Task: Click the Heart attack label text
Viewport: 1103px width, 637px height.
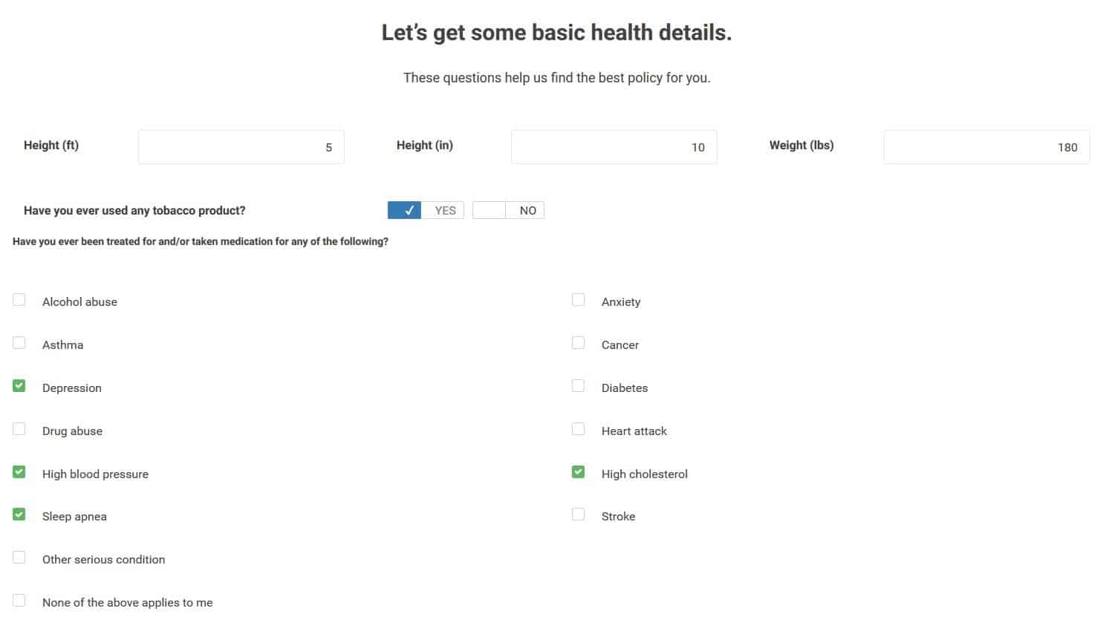Action: click(x=634, y=431)
